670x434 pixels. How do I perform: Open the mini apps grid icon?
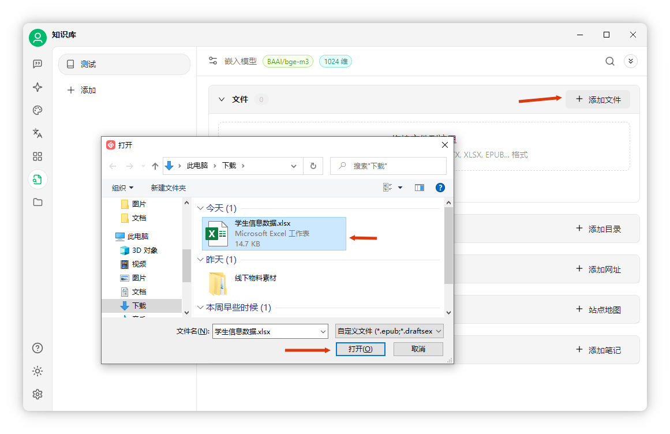[38, 156]
